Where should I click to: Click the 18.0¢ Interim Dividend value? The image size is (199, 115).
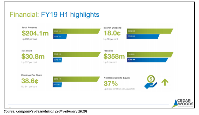[x=112, y=33]
